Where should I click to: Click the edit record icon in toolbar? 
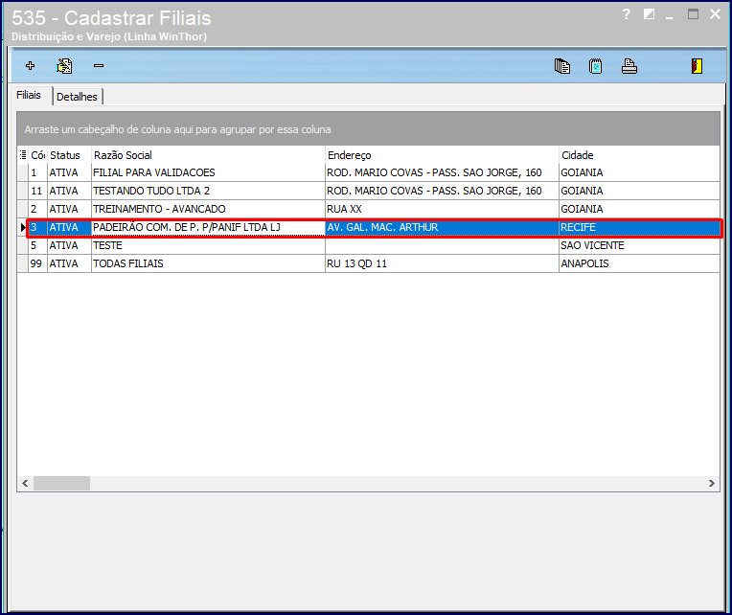64,66
